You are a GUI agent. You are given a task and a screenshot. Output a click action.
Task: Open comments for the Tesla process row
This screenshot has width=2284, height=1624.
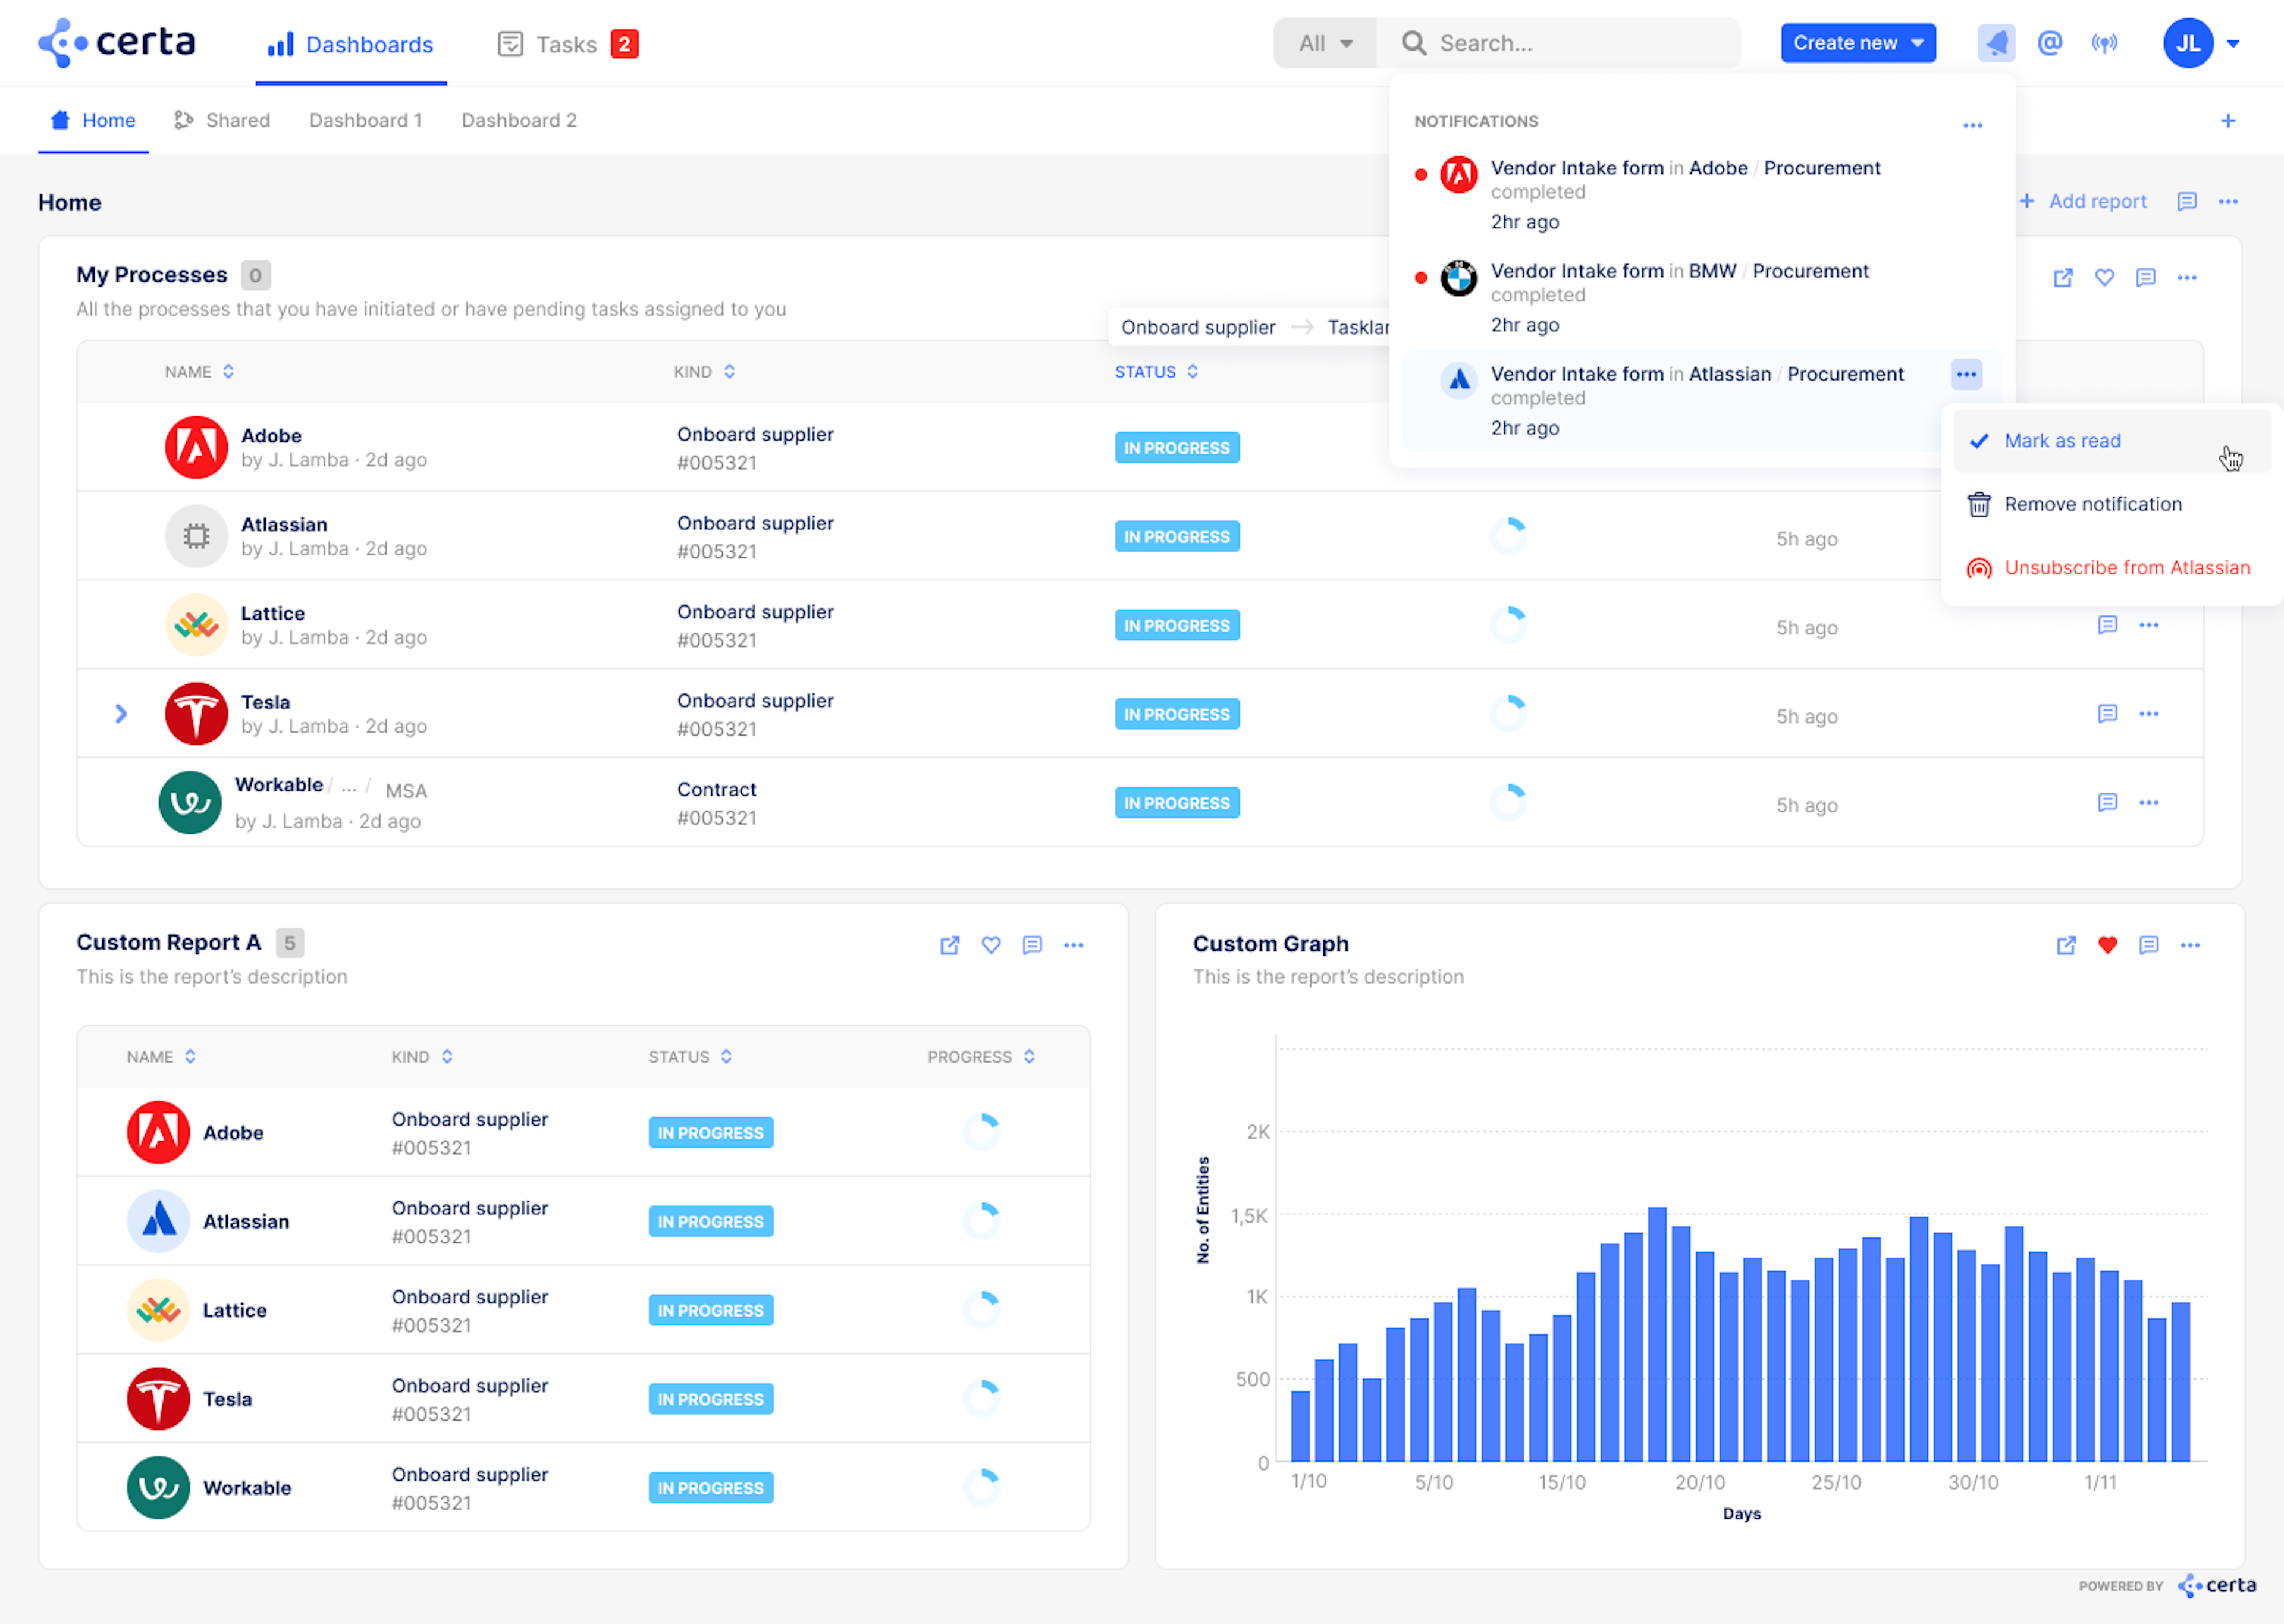pos(2107,714)
